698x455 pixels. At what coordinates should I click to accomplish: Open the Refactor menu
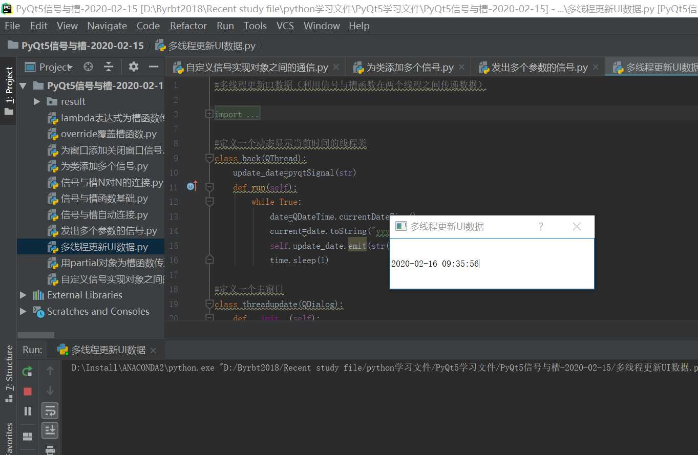tap(188, 26)
